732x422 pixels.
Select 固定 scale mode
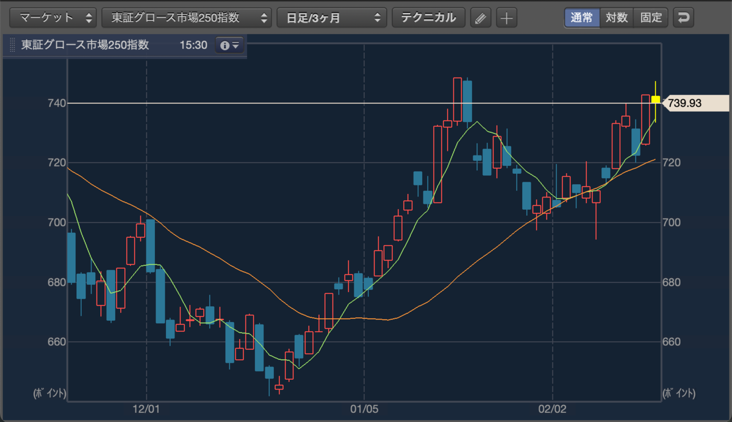click(651, 17)
